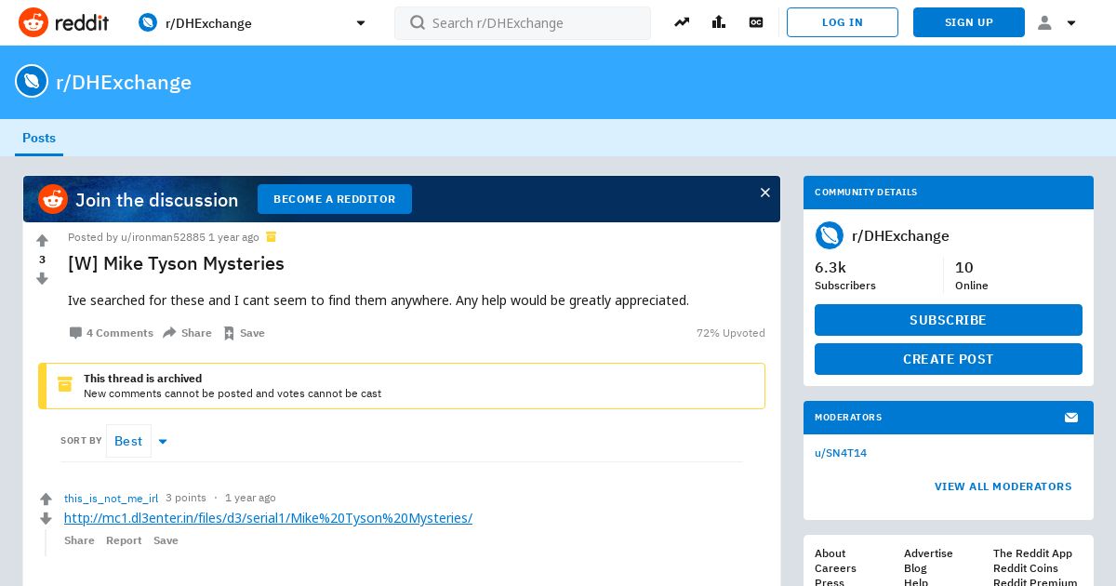Click the 72% Upvoted text
1116x586 pixels.
point(731,333)
